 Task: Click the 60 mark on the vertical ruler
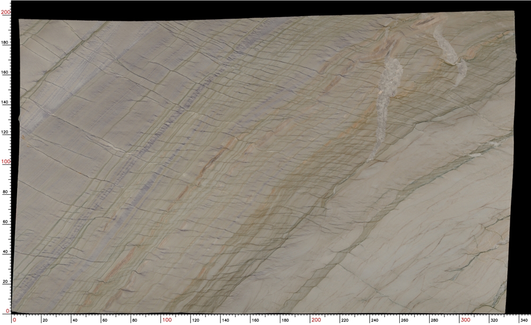[x=5, y=221]
